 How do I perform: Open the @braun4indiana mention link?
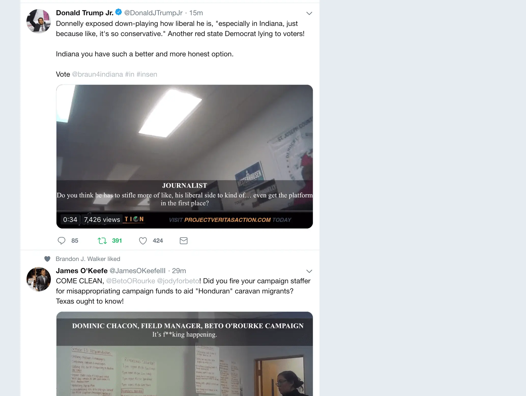pos(97,74)
